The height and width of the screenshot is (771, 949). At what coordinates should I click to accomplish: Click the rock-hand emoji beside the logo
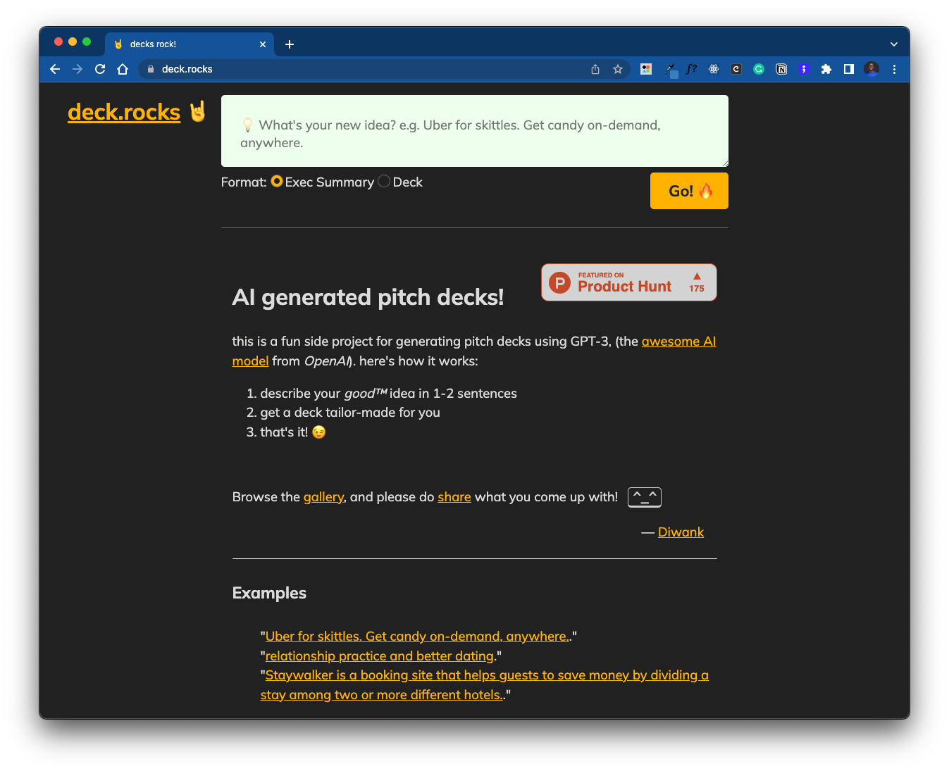[x=198, y=111]
